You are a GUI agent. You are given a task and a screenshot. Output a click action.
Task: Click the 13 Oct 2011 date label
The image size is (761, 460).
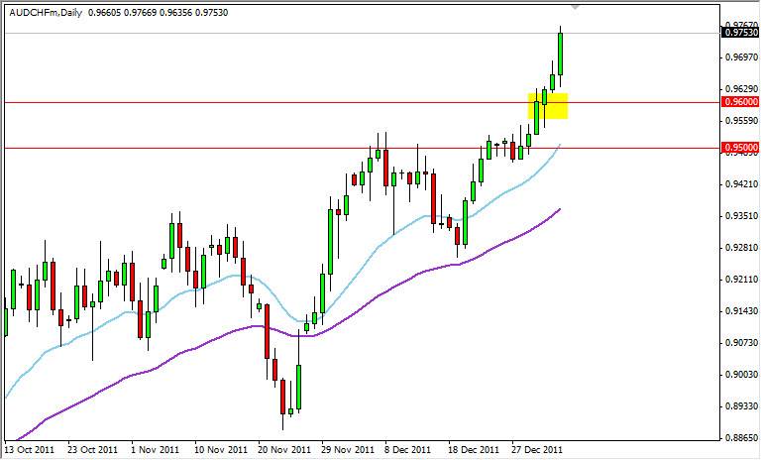31,447
